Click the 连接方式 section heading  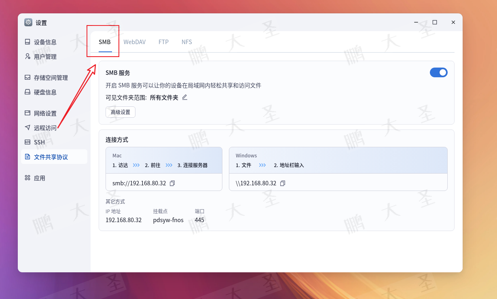(117, 140)
